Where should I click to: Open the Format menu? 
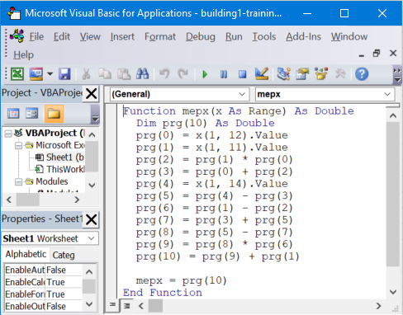click(160, 36)
